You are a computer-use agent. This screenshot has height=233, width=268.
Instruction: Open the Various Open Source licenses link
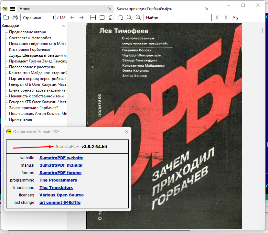click(61, 195)
